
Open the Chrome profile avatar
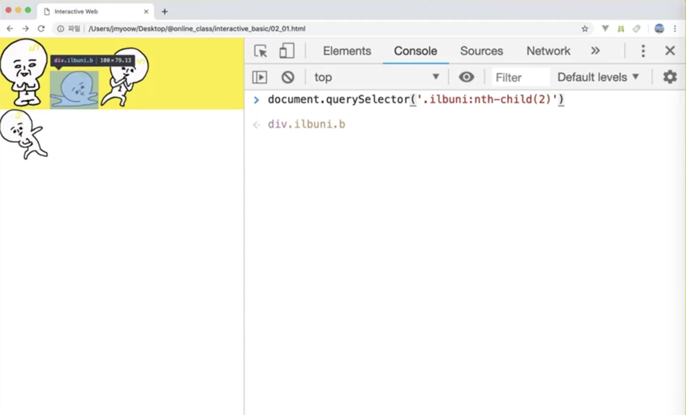tap(659, 28)
